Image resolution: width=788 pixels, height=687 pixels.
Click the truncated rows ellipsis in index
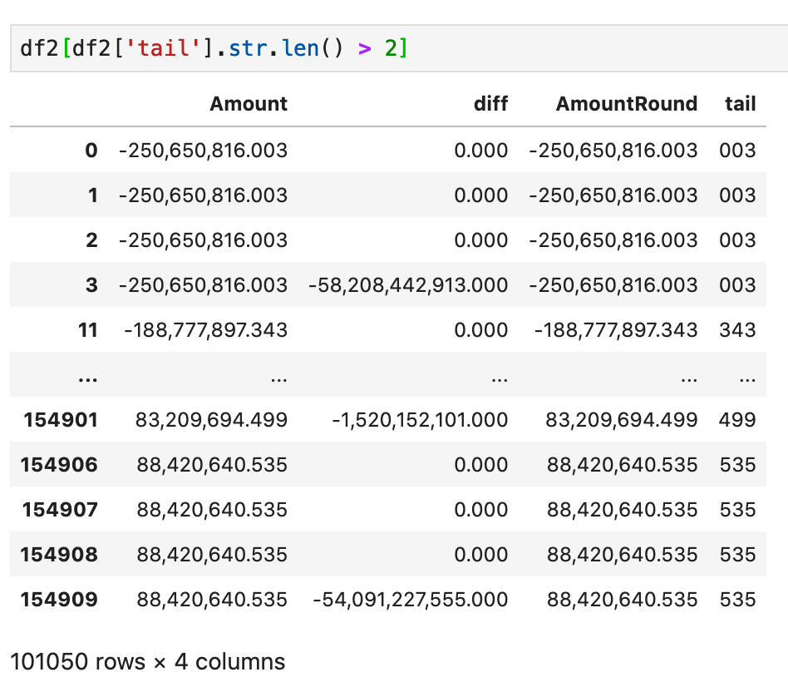(x=87, y=378)
